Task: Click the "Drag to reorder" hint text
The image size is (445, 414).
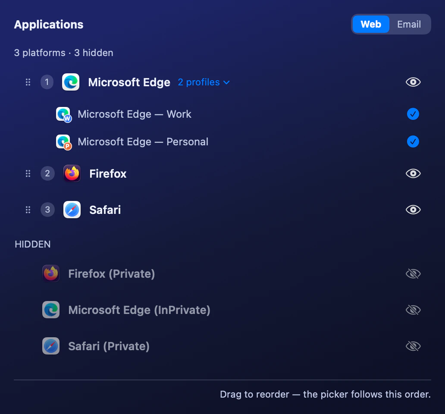Action: coord(325,395)
